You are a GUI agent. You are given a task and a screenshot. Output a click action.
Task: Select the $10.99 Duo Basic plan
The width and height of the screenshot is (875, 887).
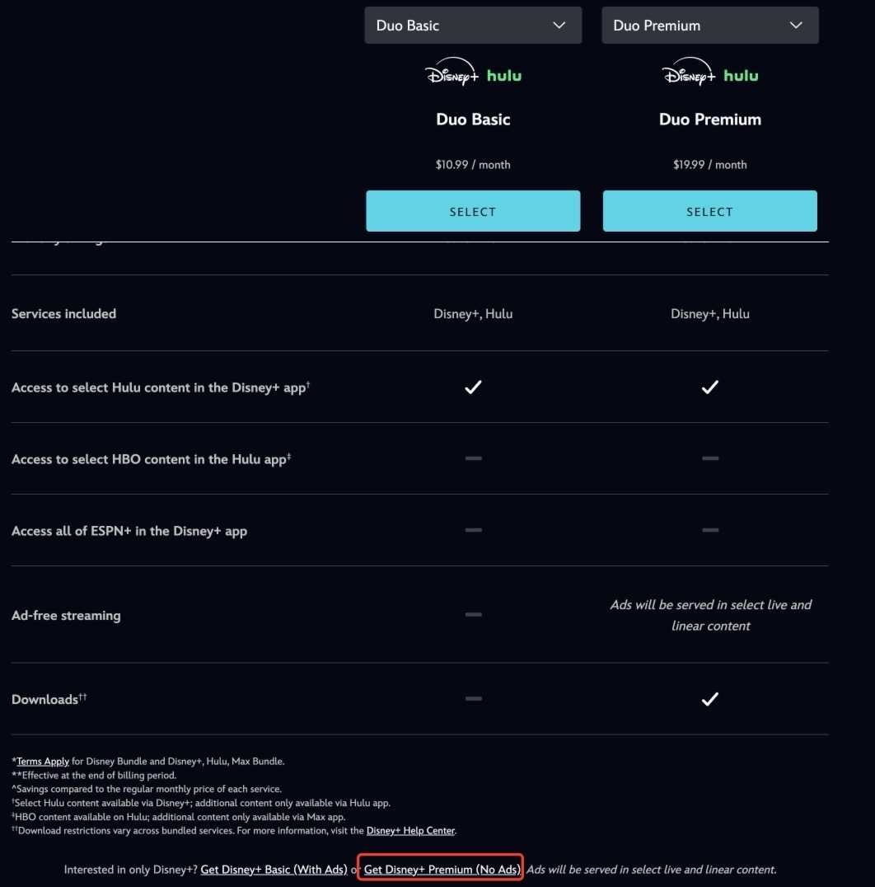[473, 211]
